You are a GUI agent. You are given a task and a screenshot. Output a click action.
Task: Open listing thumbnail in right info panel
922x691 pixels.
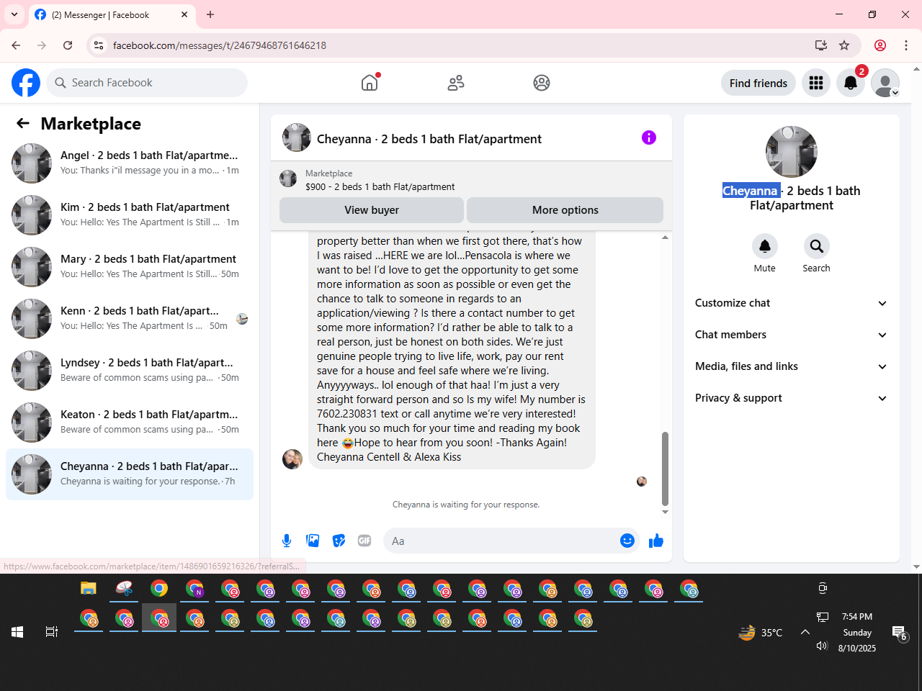point(792,152)
